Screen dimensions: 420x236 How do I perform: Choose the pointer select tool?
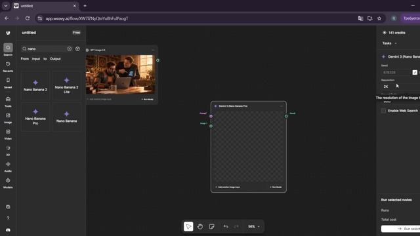(188, 227)
